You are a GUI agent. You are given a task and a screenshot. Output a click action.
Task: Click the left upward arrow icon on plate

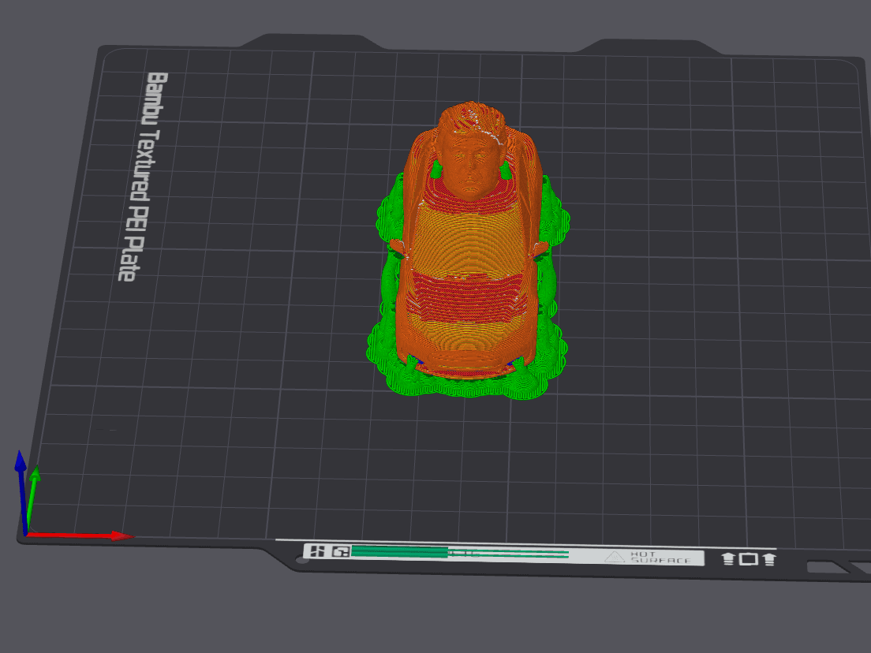pyautogui.click(x=728, y=559)
